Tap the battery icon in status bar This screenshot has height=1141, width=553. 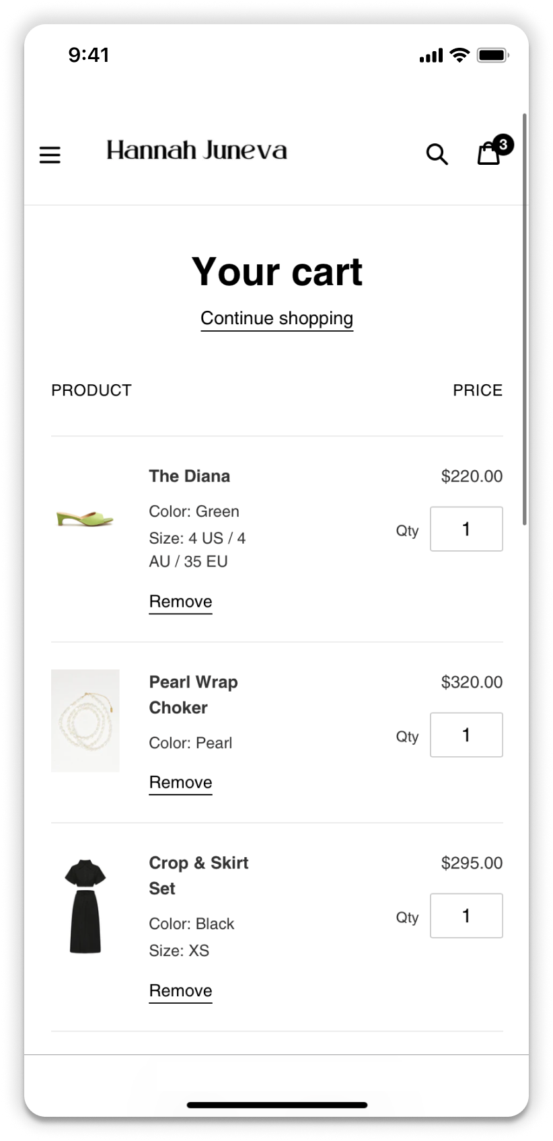tap(492, 55)
